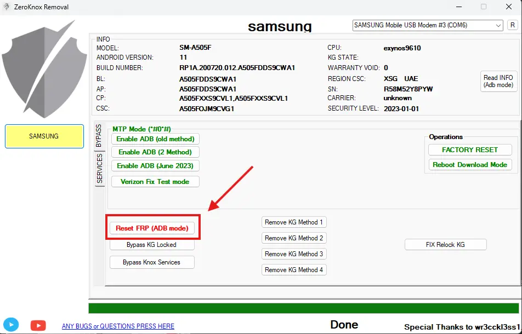The height and width of the screenshot is (334, 522).
Task: Click Enable ADB (old method)
Action: [155, 139]
